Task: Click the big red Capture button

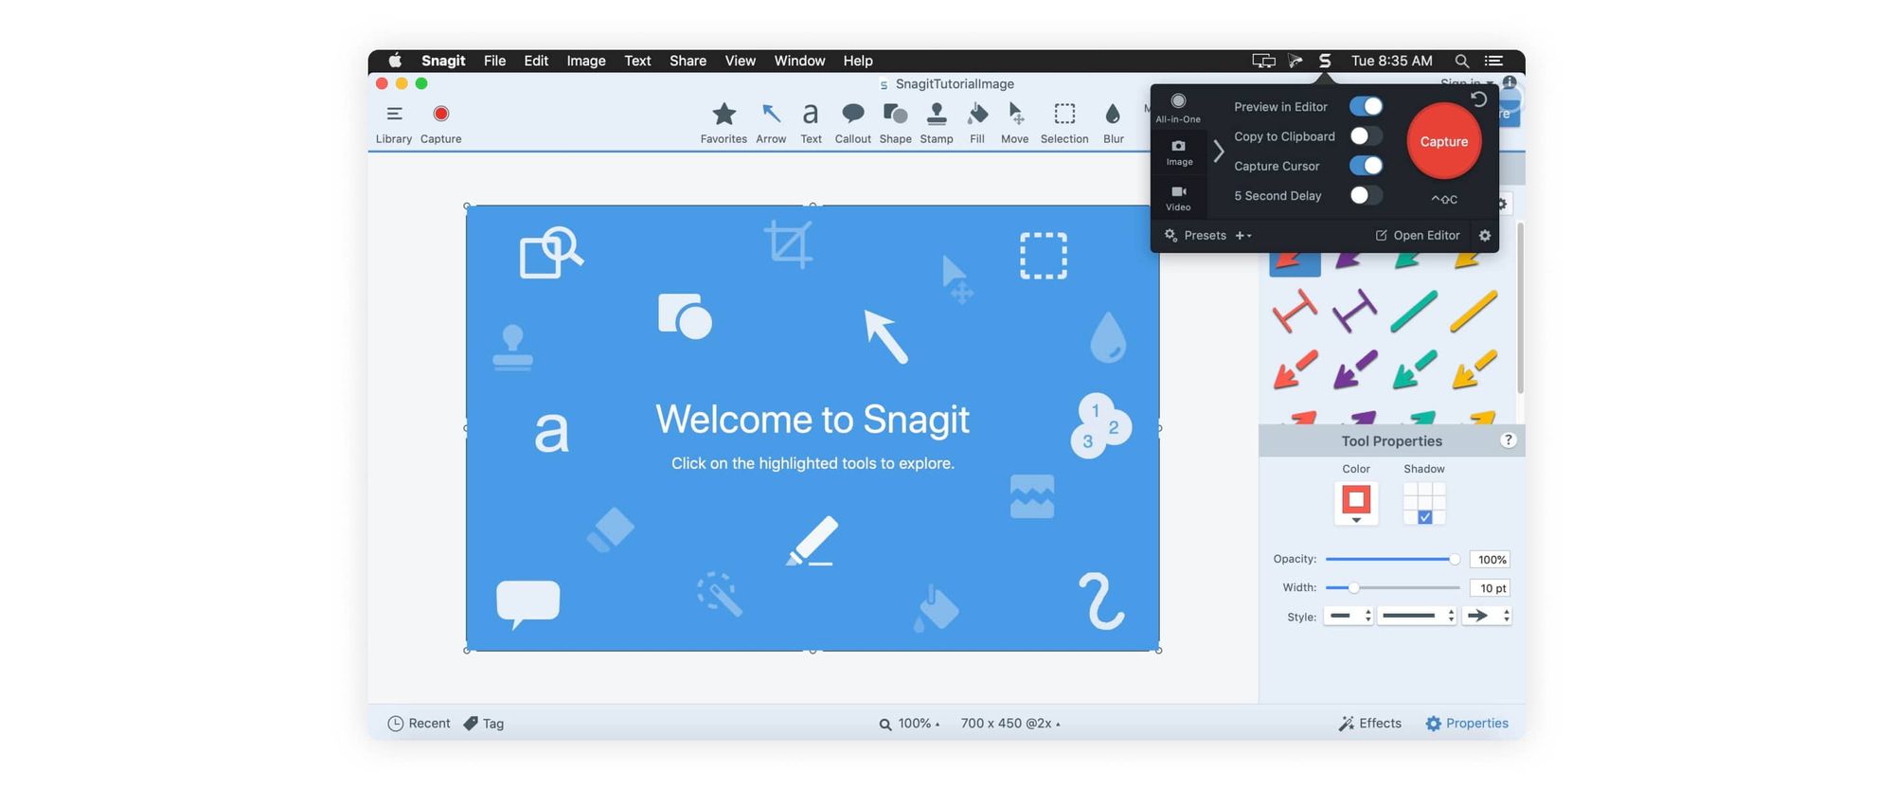Action: coord(1443,141)
